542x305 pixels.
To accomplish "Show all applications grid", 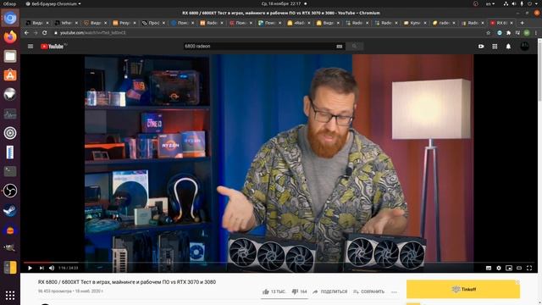I will tap(10, 295).
